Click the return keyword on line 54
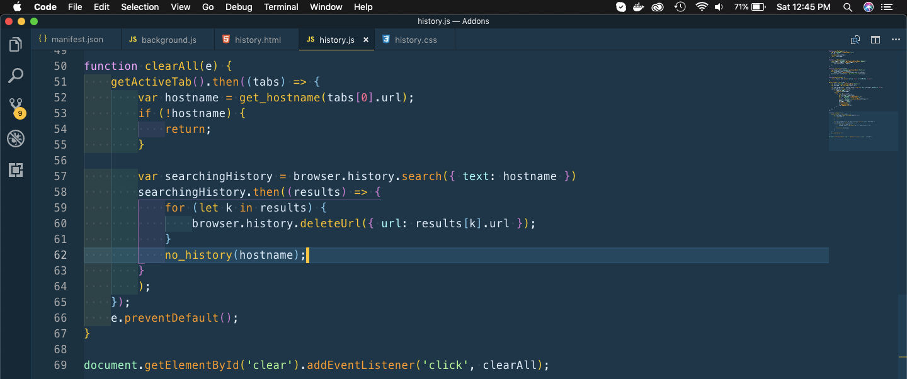The height and width of the screenshot is (379, 907). (x=185, y=129)
